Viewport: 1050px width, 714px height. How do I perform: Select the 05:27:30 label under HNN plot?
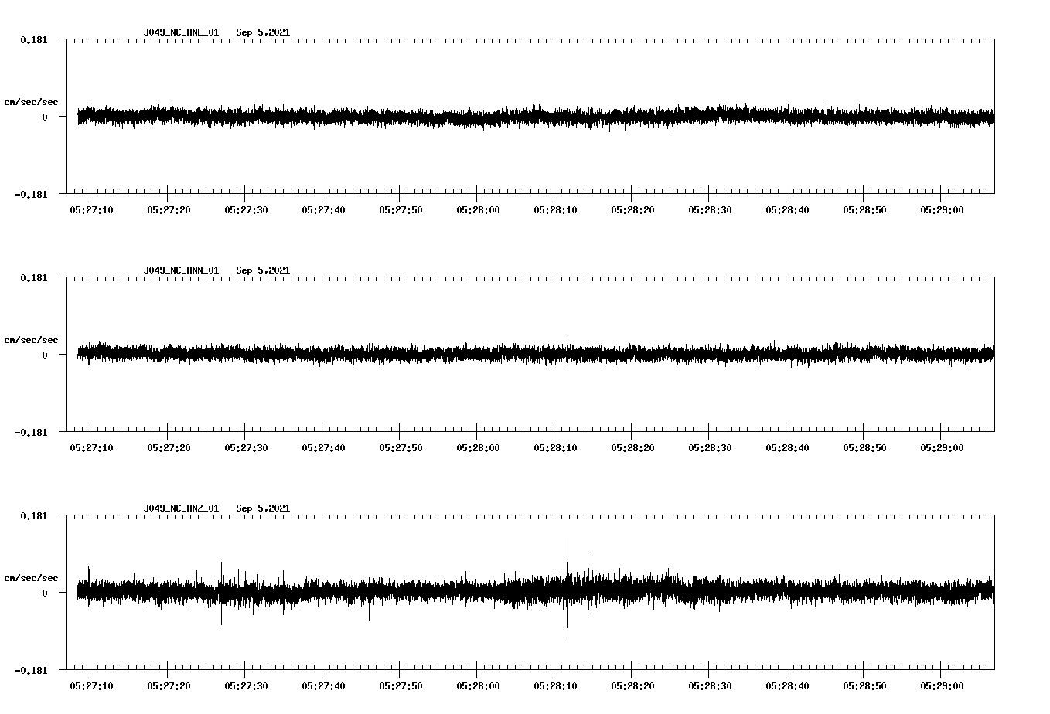tap(246, 447)
